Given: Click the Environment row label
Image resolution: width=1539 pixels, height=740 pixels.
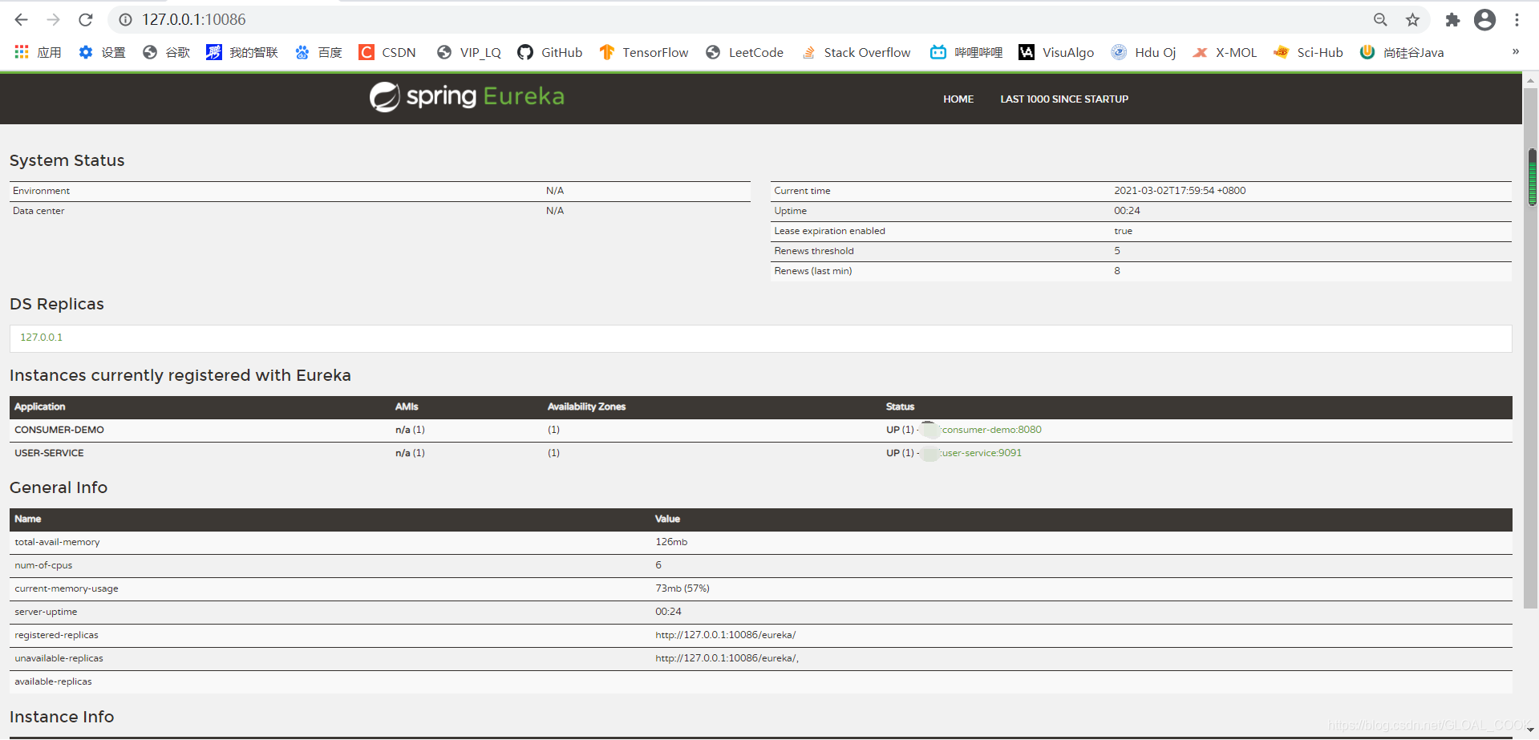Looking at the screenshot, I should pos(41,191).
